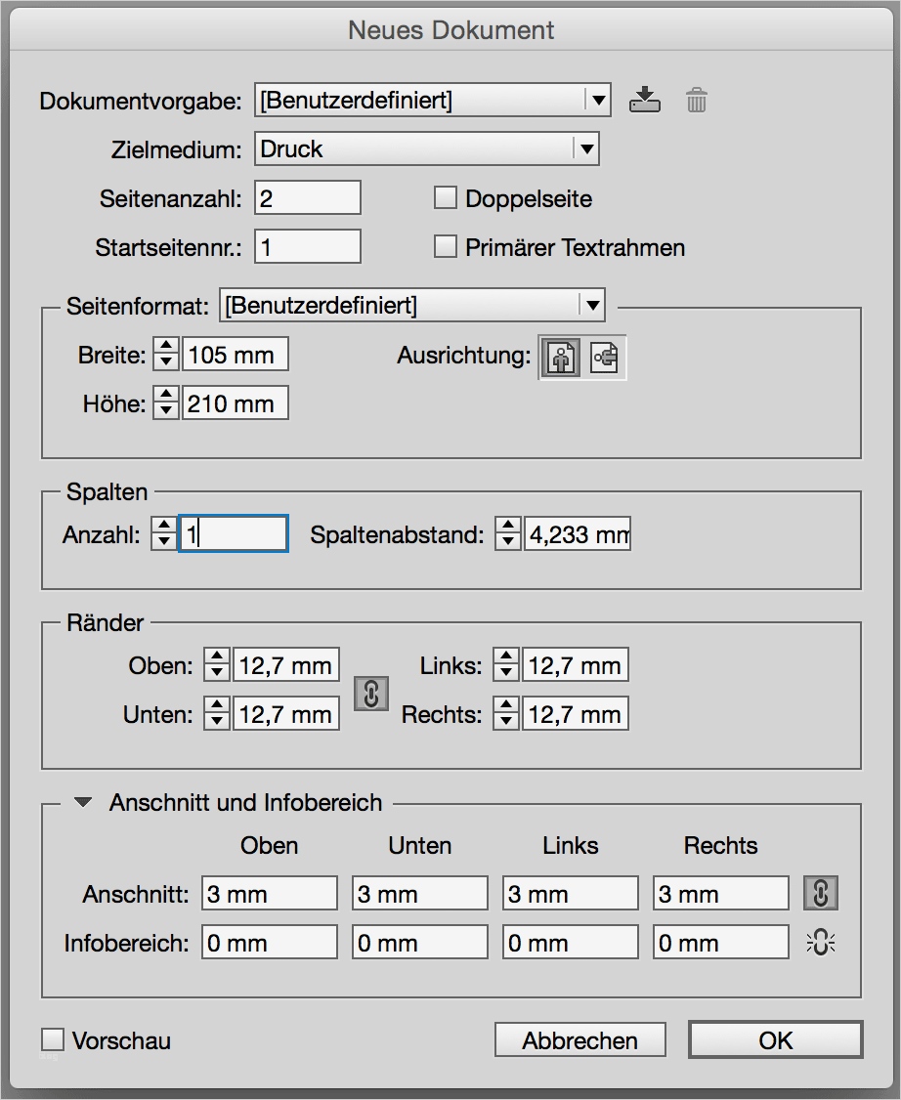The image size is (901, 1100).
Task: Click the delete preset trash icon
Action: [695, 99]
